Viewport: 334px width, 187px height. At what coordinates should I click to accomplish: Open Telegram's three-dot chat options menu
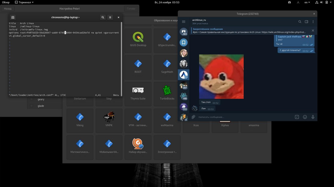click(x=313, y=22)
